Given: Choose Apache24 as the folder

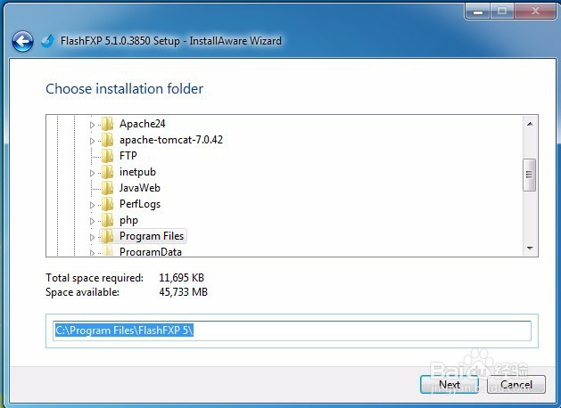Looking at the screenshot, I should pyautogui.click(x=143, y=124).
